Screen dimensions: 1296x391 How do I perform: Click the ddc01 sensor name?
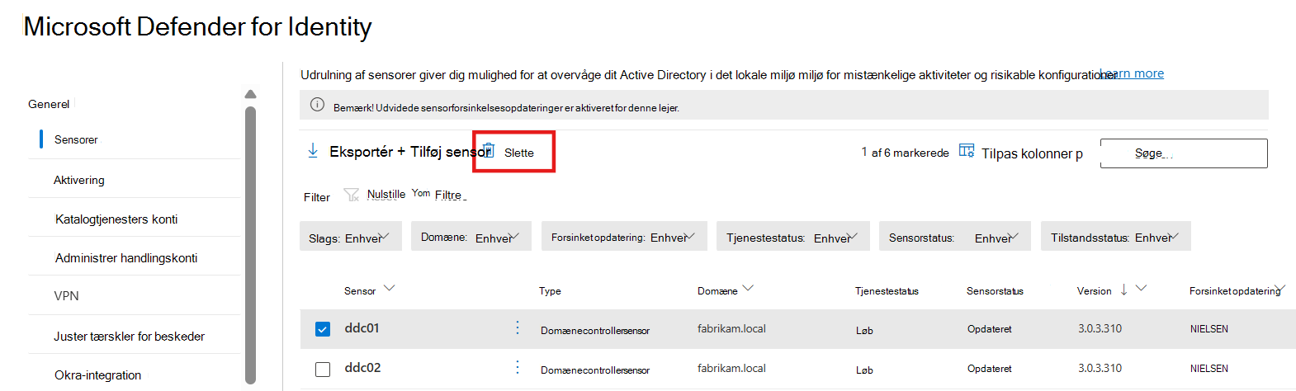pos(362,327)
